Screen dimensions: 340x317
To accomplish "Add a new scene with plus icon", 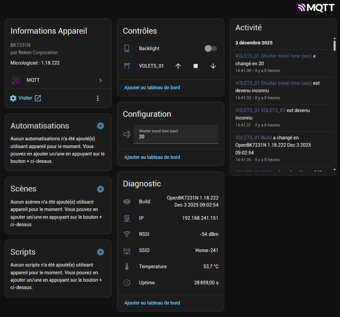I will (x=101, y=189).
